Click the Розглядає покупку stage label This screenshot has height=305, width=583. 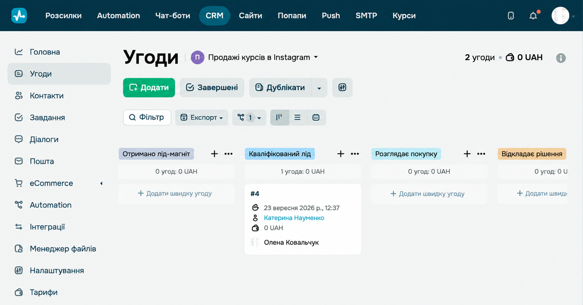pos(406,154)
